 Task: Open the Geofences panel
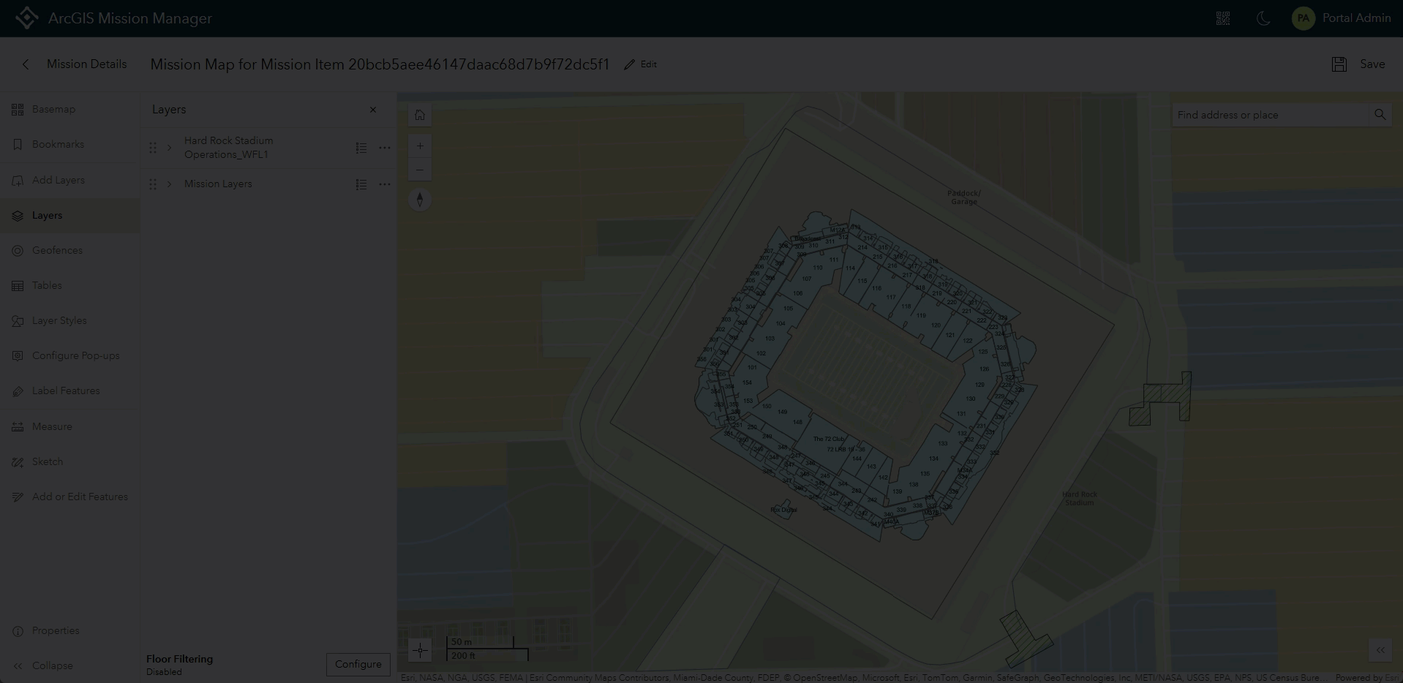pos(56,250)
